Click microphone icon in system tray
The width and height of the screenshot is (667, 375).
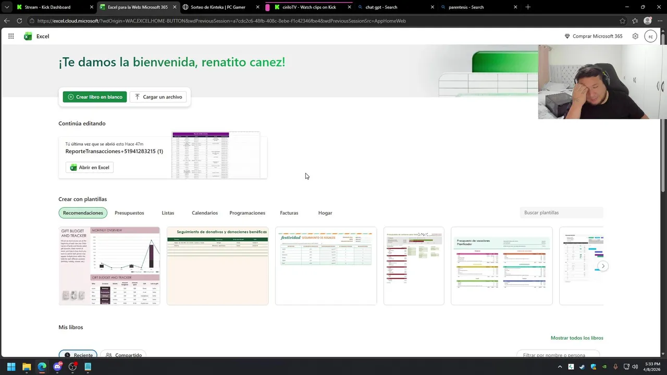[615, 367]
